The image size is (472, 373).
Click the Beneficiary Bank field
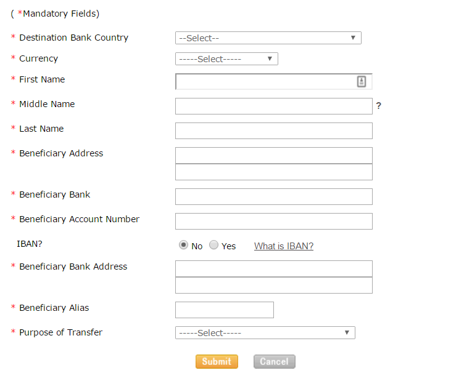click(x=274, y=197)
